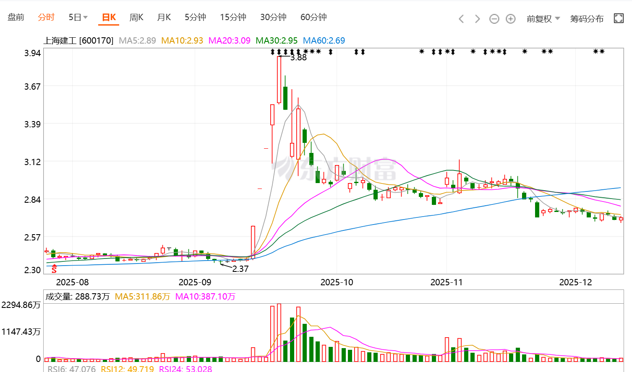
Task: Switch to 5分钟 chart
Action: (196, 17)
